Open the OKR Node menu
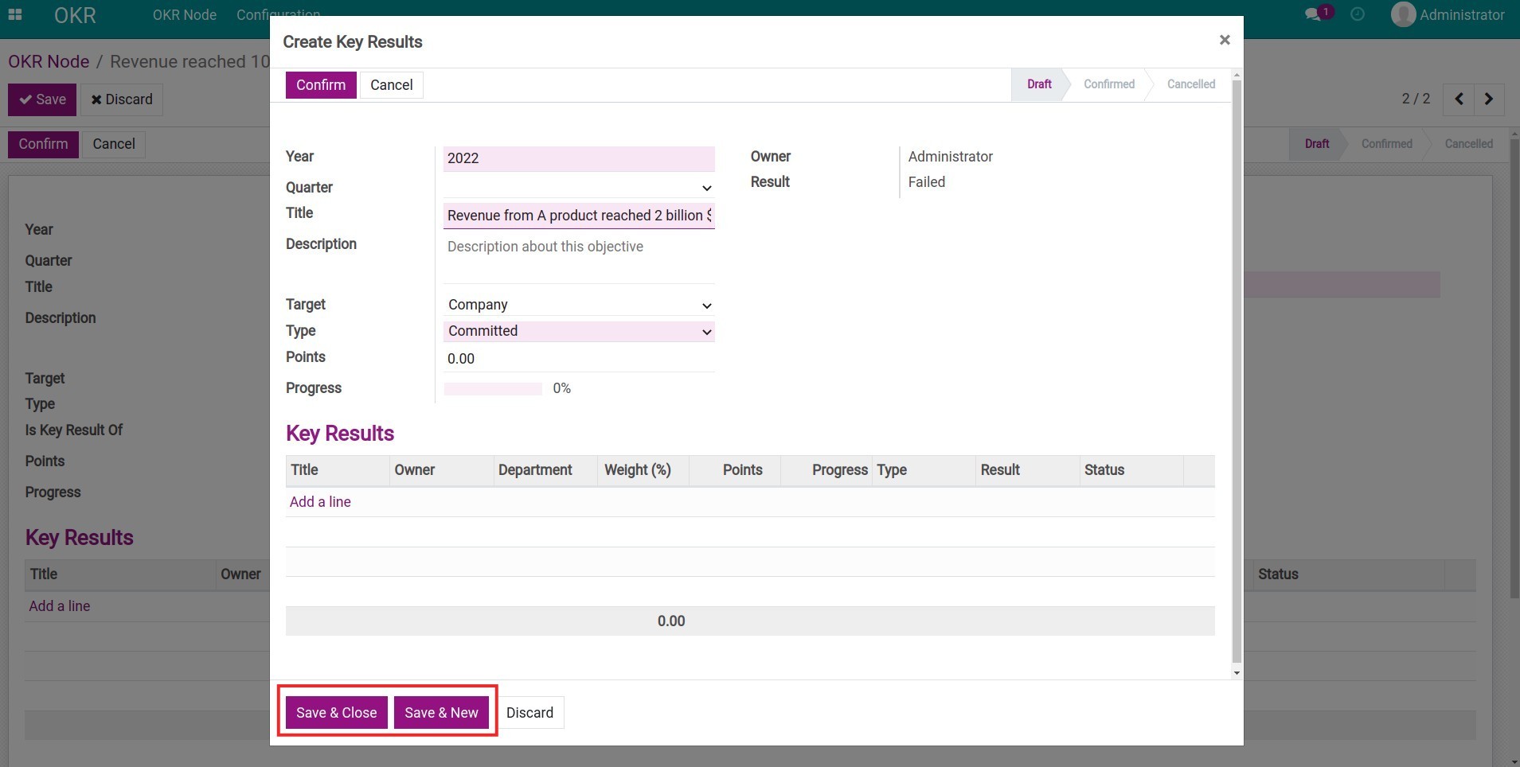Screen dimensions: 1520x767 tap(184, 15)
